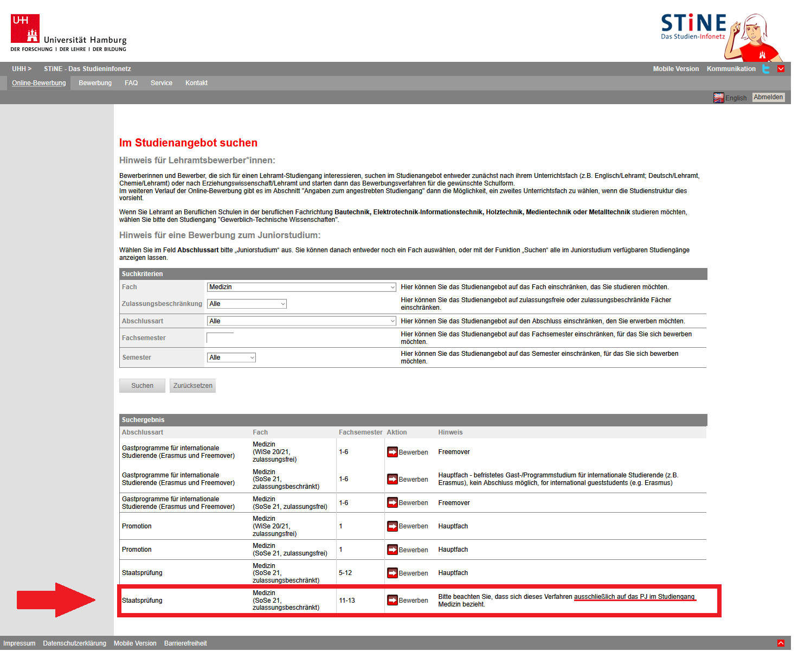Open the Twitter bird icon
798x651 pixels.
coord(765,69)
